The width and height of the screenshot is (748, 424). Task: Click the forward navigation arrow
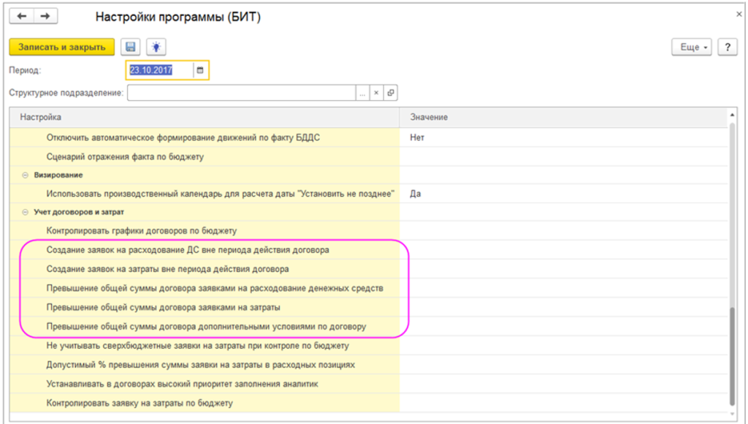[x=45, y=16]
